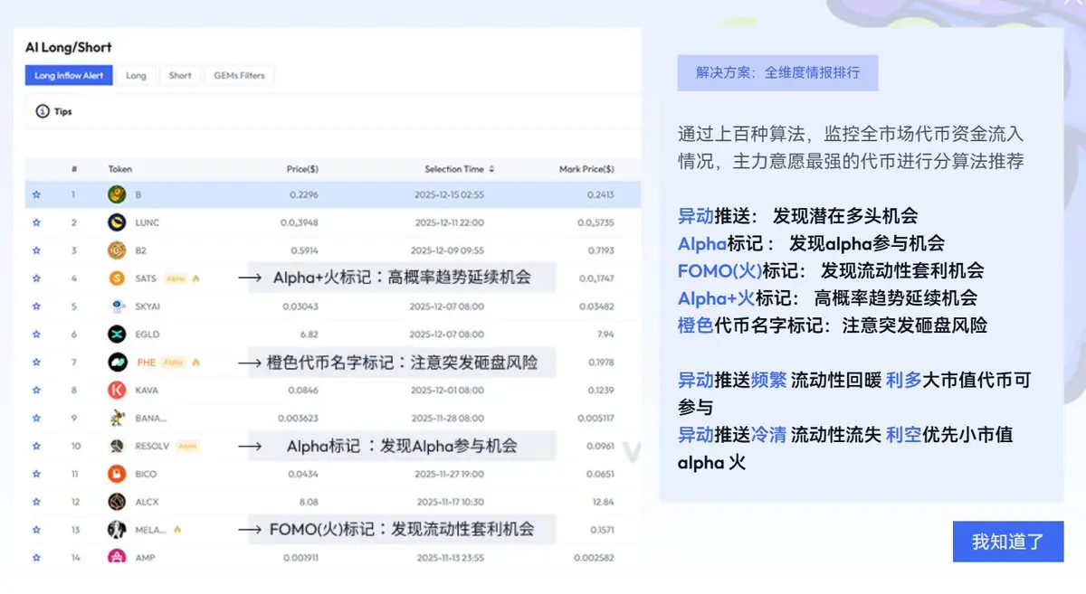Click the B price 0.2296

tap(304, 194)
